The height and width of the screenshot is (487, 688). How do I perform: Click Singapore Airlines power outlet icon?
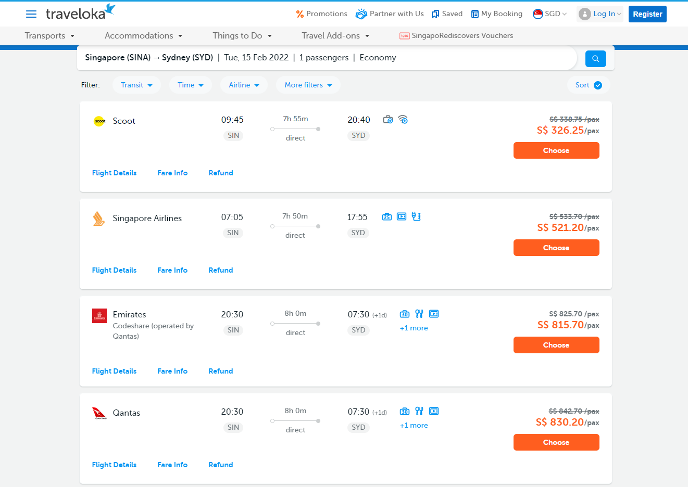tap(416, 216)
